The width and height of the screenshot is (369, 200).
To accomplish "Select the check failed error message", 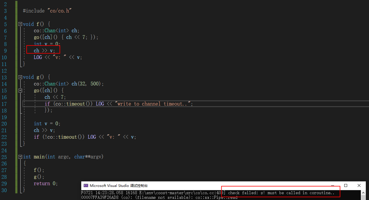I will tap(280, 192).
